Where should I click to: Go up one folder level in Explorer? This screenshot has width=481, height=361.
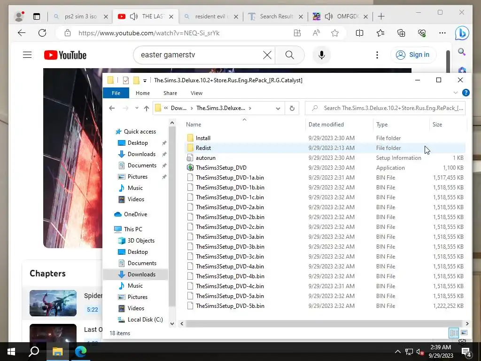click(147, 109)
